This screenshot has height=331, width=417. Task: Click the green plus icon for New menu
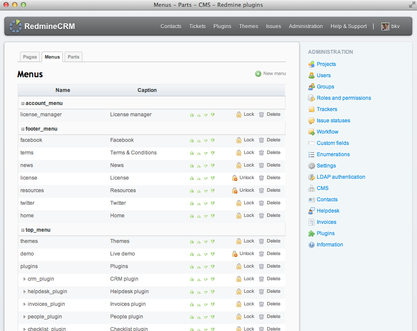[x=258, y=74]
